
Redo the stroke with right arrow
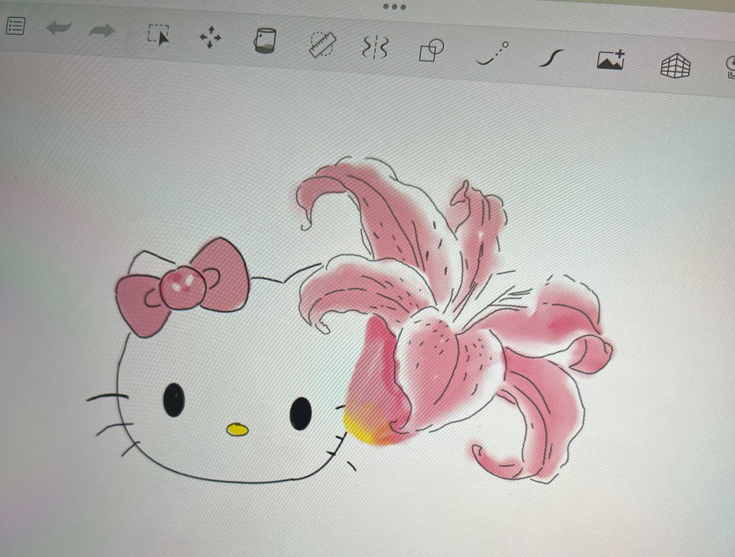click(101, 31)
